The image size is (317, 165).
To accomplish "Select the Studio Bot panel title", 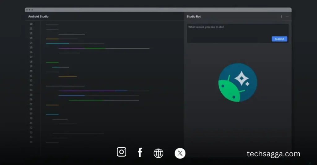I will point(193,16).
